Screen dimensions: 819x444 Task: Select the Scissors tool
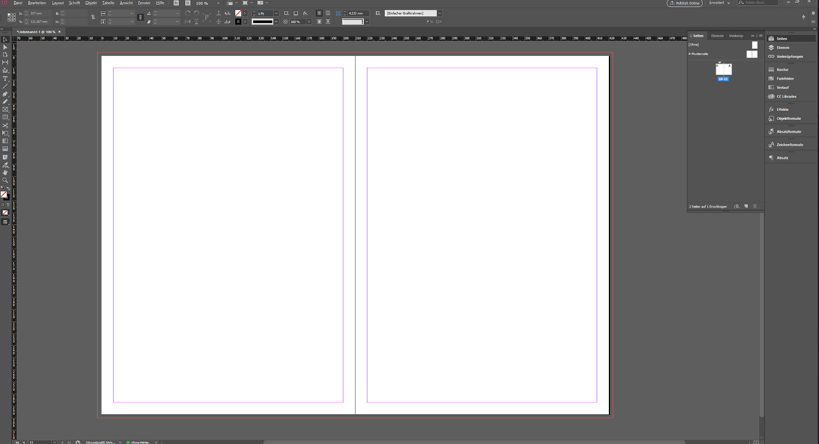tap(5, 125)
